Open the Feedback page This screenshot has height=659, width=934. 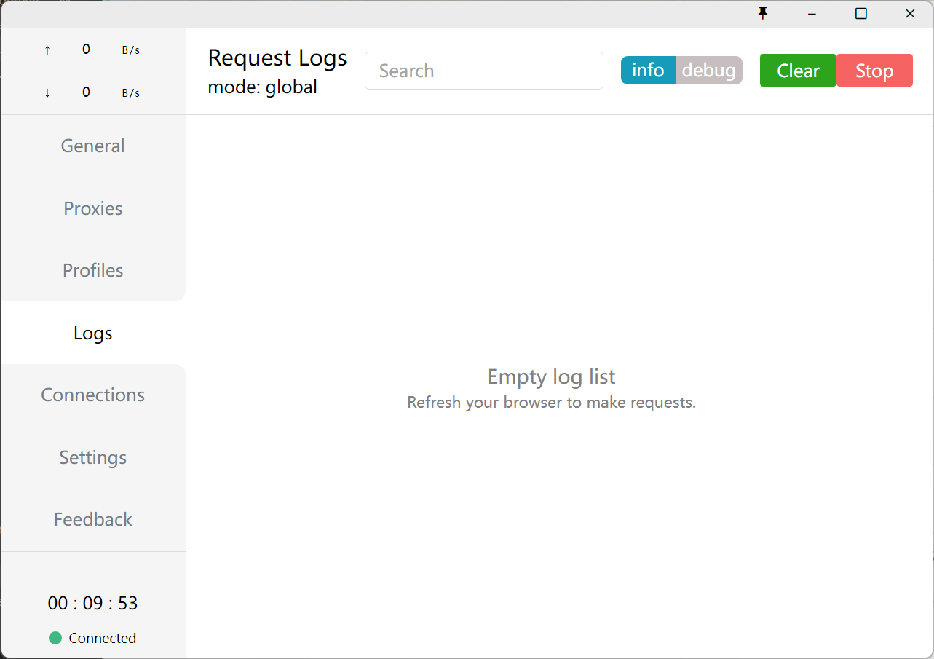pos(93,519)
